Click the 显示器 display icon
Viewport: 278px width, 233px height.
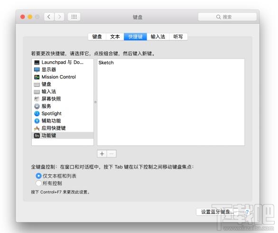tap(37, 70)
